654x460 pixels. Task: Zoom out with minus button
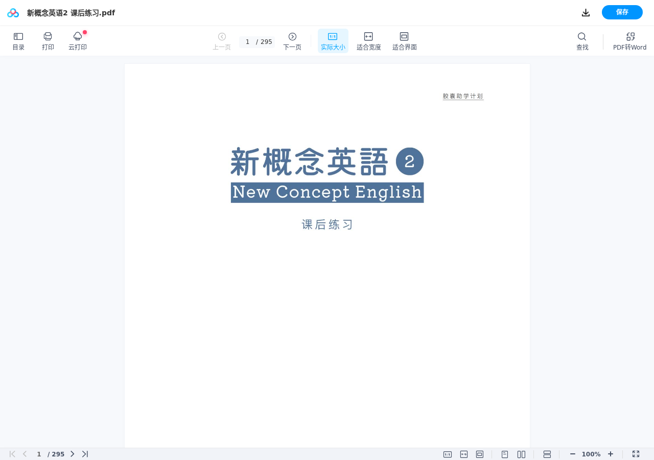click(573, 454)
